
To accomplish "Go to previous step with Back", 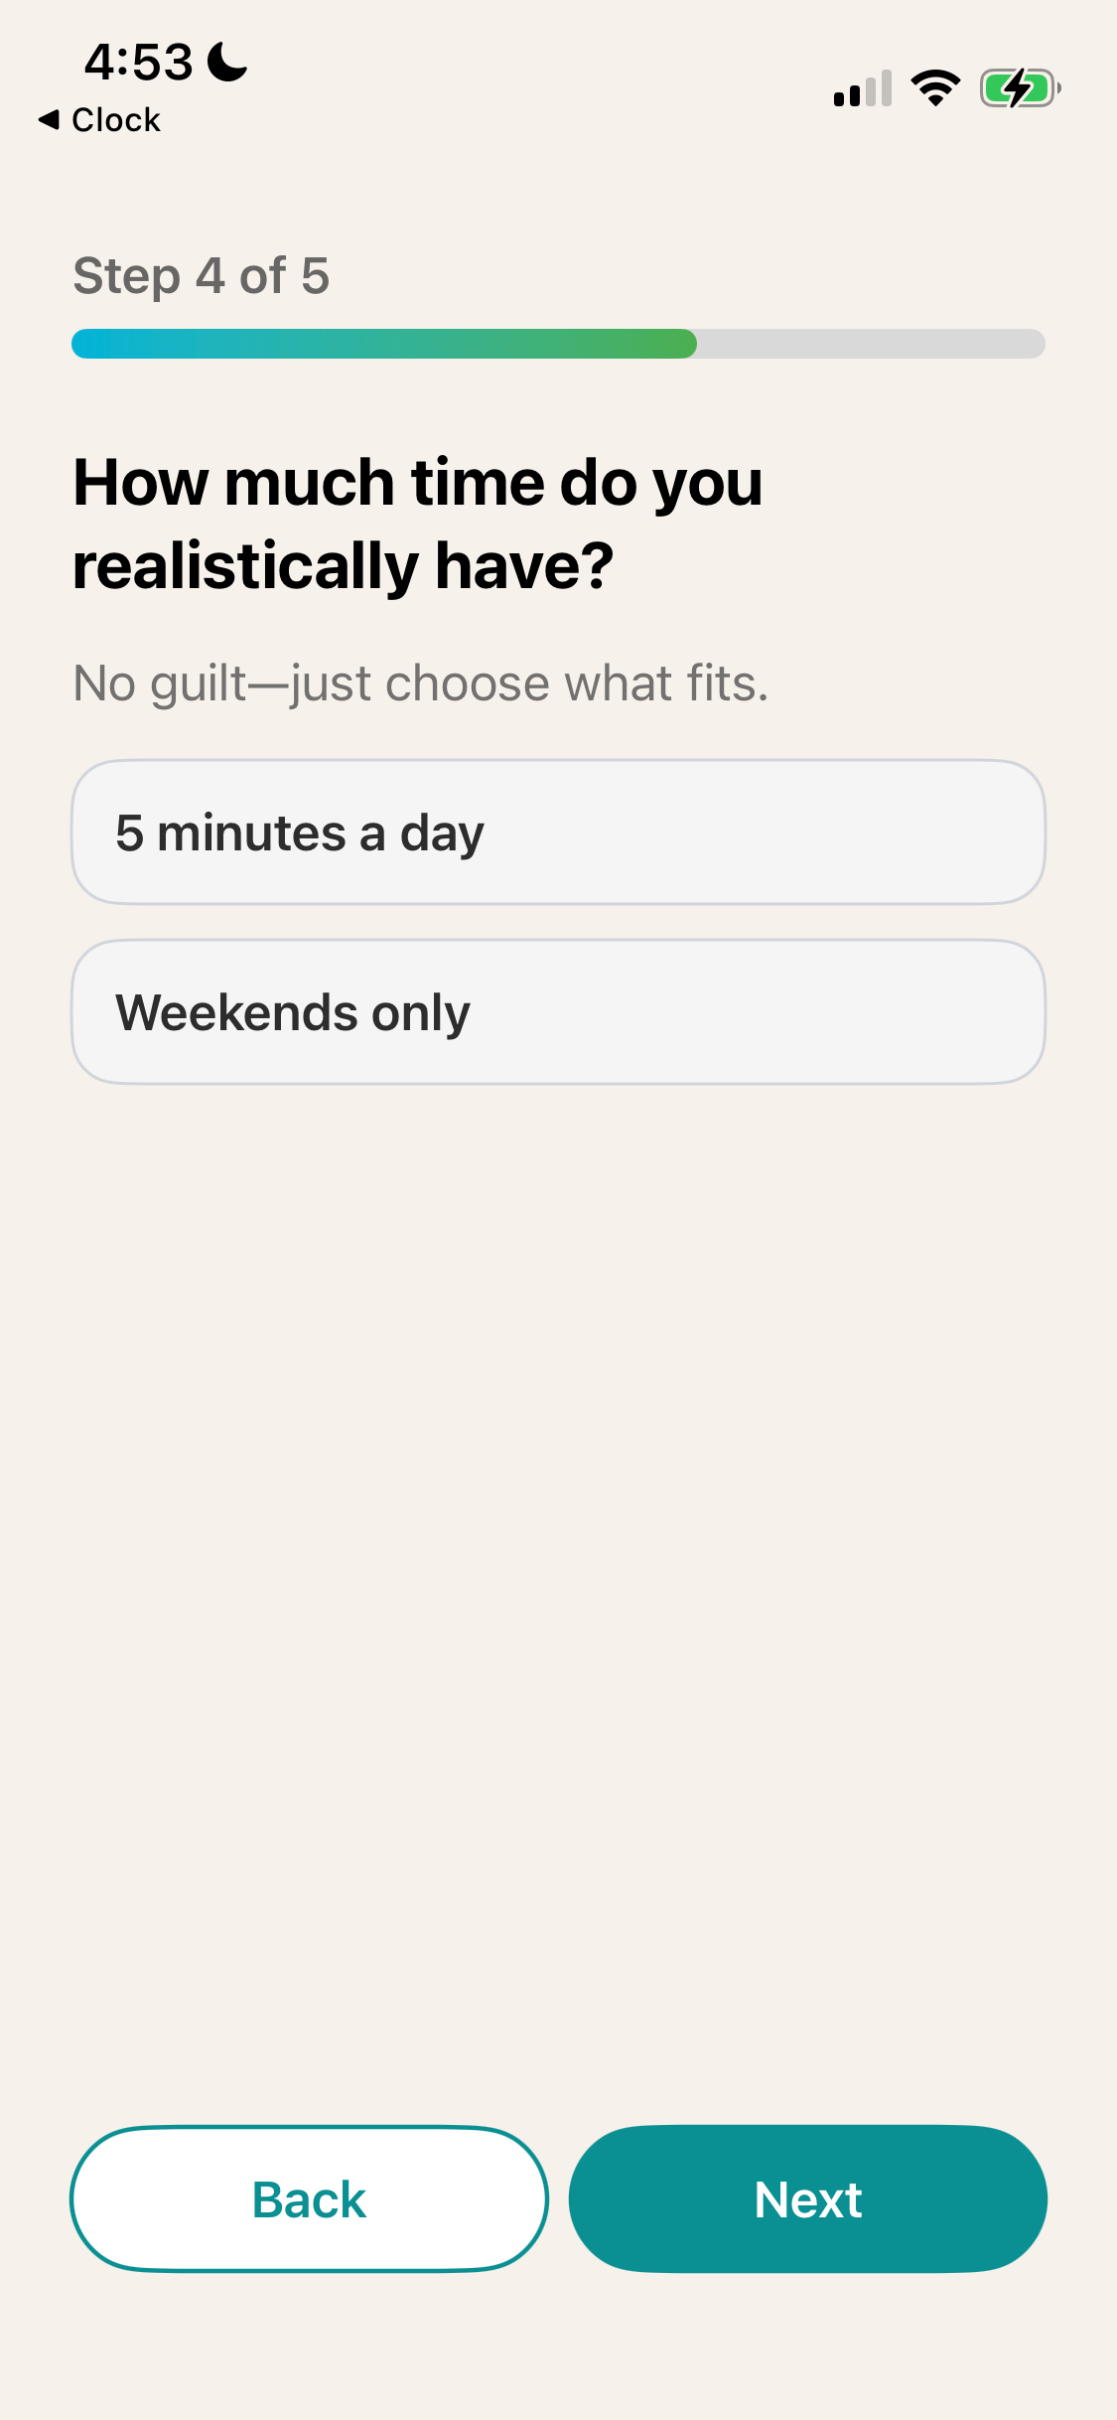I will point(309,2198).
